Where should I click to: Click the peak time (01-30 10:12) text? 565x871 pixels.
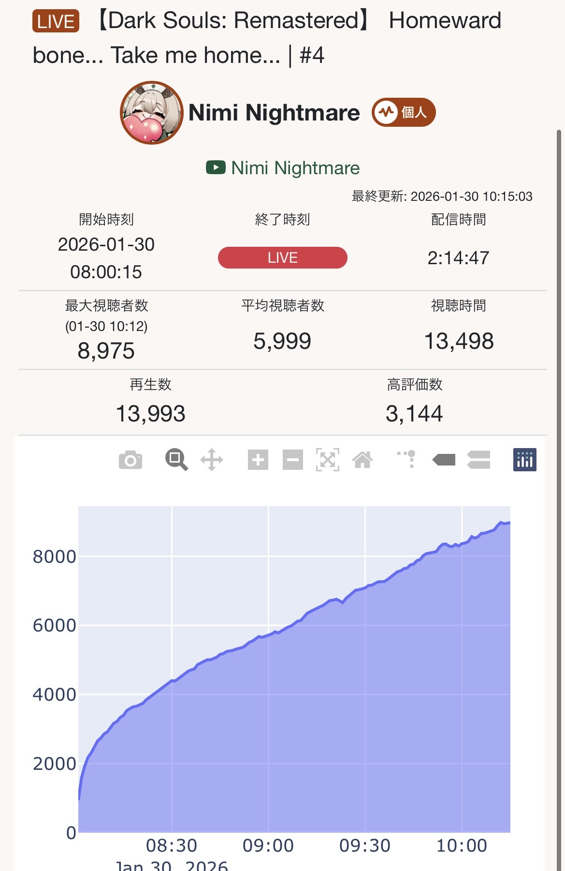[x=106, y=326]
